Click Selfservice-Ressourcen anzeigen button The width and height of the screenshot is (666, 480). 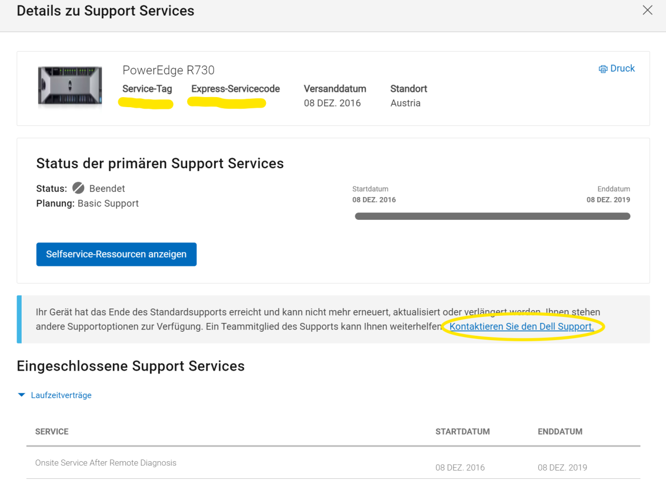click(x=117, y=254)
